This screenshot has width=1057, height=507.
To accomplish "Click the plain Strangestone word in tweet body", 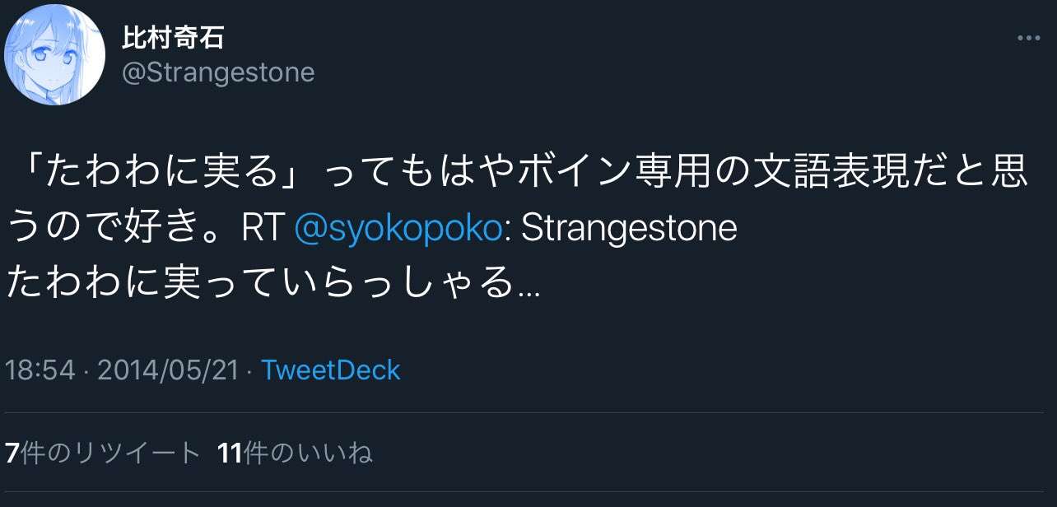I will (629, 228).
